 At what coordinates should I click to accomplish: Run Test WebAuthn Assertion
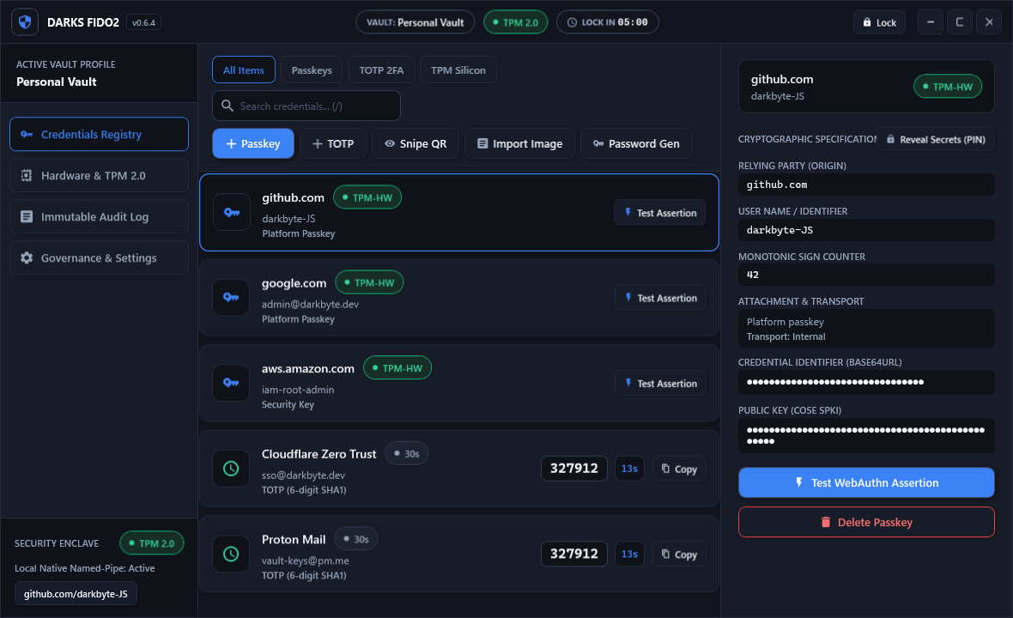point(866,482)
